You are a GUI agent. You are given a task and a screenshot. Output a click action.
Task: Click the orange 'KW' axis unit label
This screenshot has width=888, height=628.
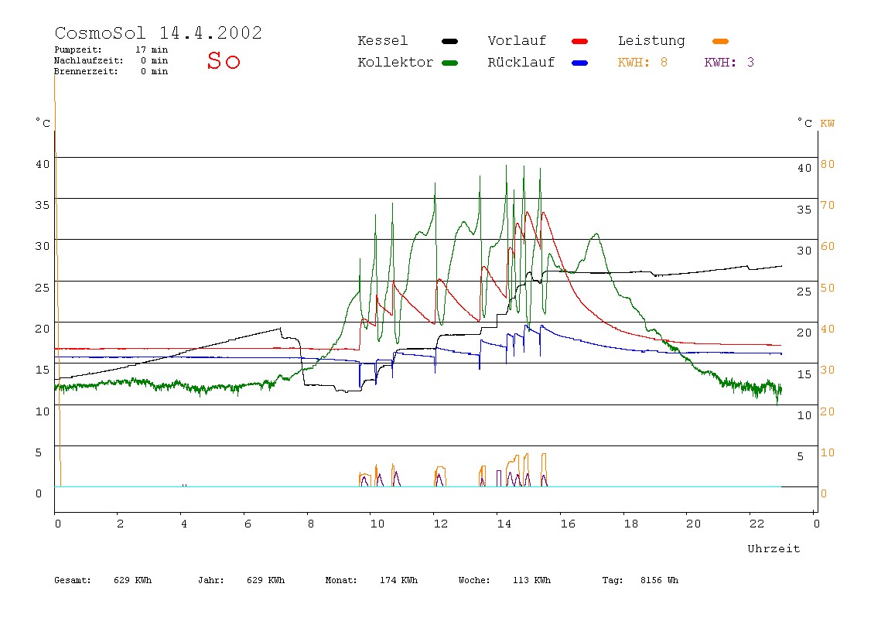[x=828, y=124]
